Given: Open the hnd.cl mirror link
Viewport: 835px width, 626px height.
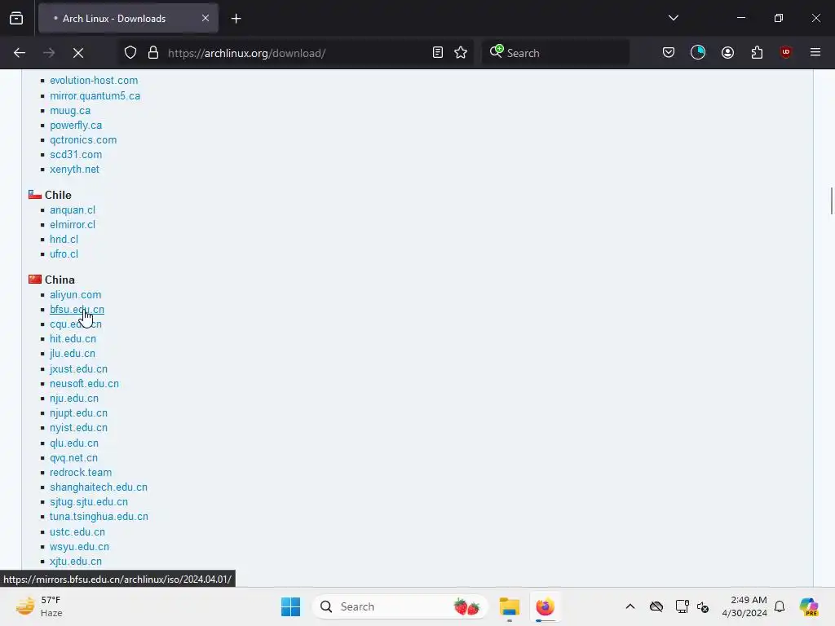Looking at the screenshot, I should [64, 240].
